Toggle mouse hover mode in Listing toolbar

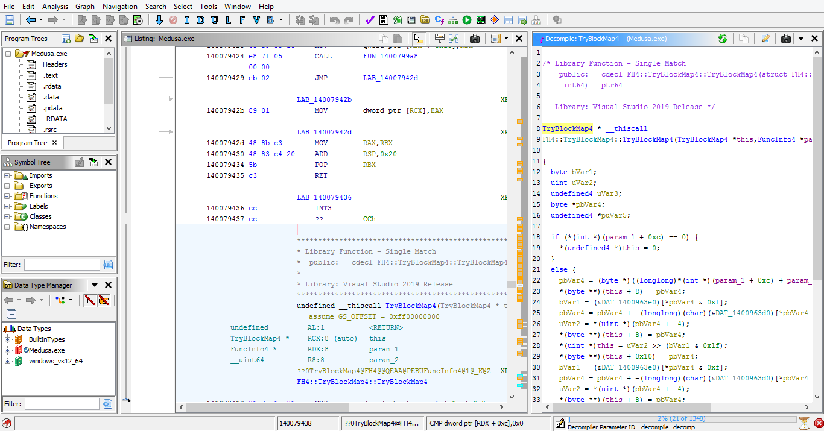click(419, 39)
